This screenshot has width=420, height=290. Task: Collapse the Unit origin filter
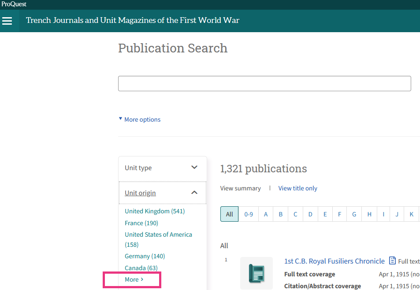click(x=162, y=193)
